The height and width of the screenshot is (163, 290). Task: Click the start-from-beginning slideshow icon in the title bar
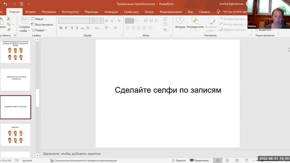point(21,4)
